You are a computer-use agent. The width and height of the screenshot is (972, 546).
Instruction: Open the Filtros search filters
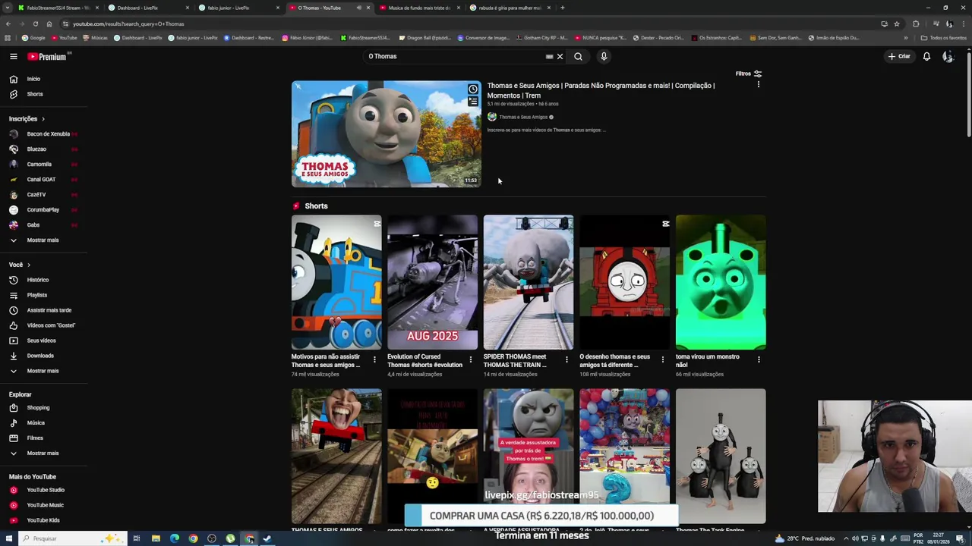click(748, 74)
